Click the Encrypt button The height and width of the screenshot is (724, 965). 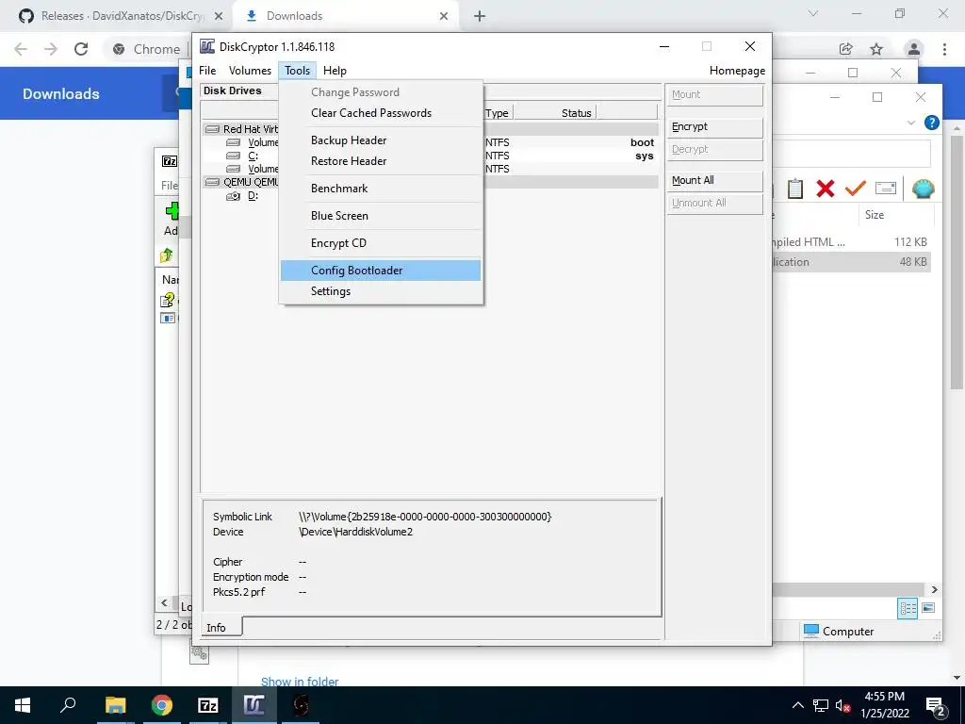click(x=714, y=127)
